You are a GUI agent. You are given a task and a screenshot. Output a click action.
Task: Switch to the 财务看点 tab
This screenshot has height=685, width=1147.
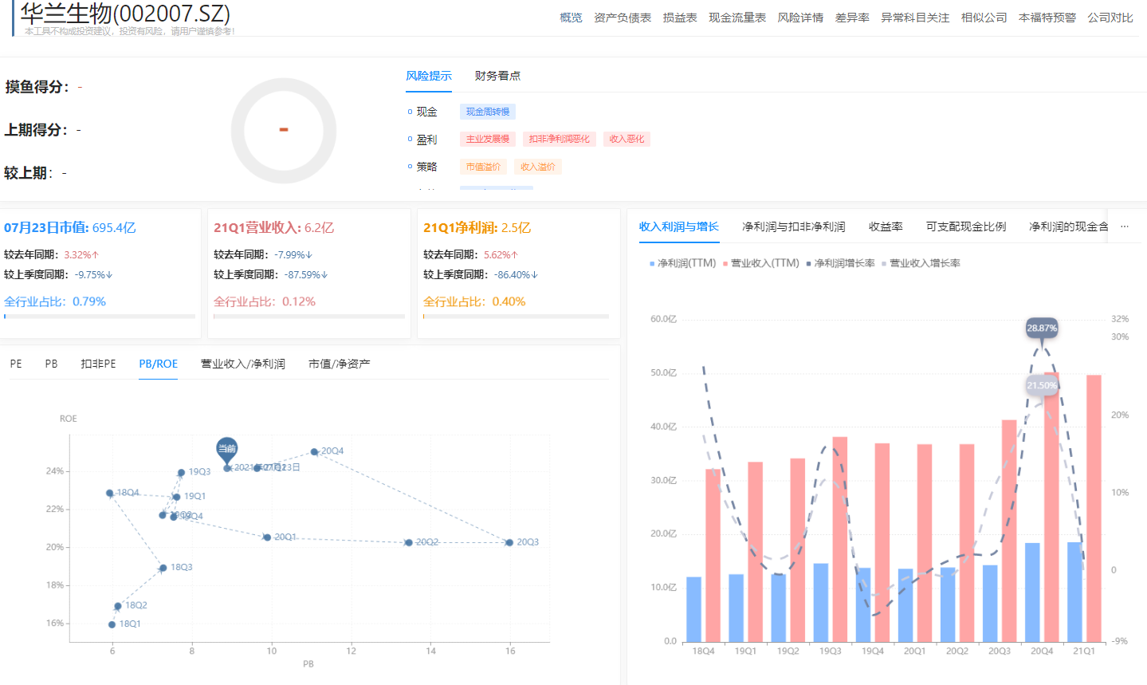[x=497, y=76]
